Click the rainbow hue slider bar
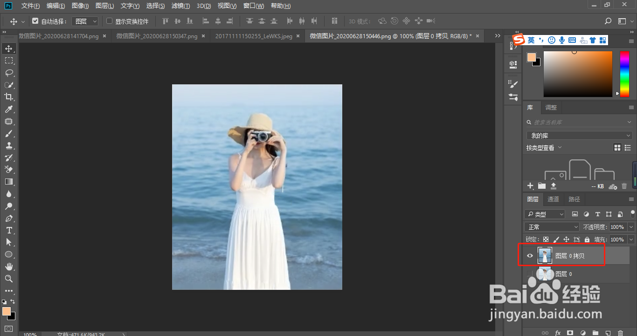 click(624, 74)
